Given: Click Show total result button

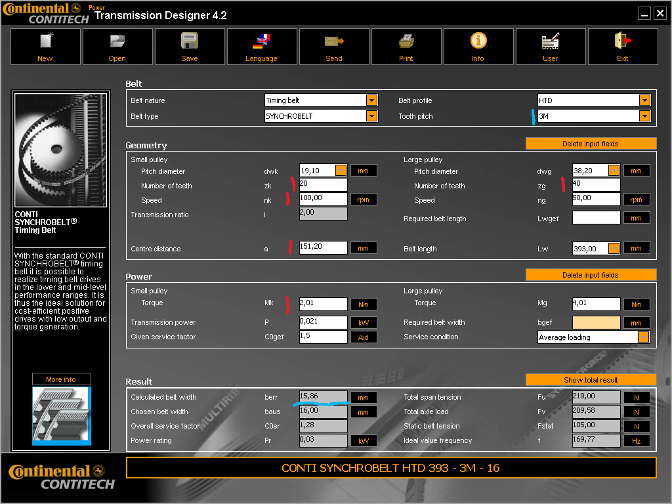Looking at the screenshot, I should pyautogui.click(x=591, y=380).
